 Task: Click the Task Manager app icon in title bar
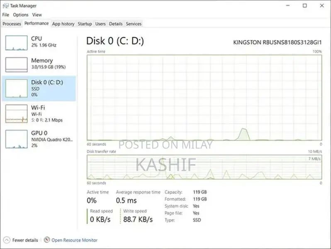point(5,6)
